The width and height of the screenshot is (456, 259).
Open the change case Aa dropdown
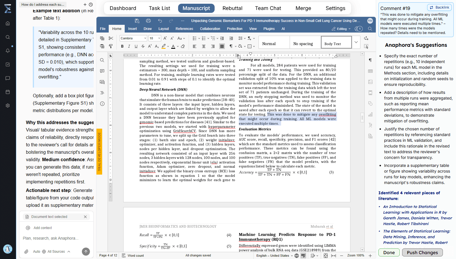point(181,38)
